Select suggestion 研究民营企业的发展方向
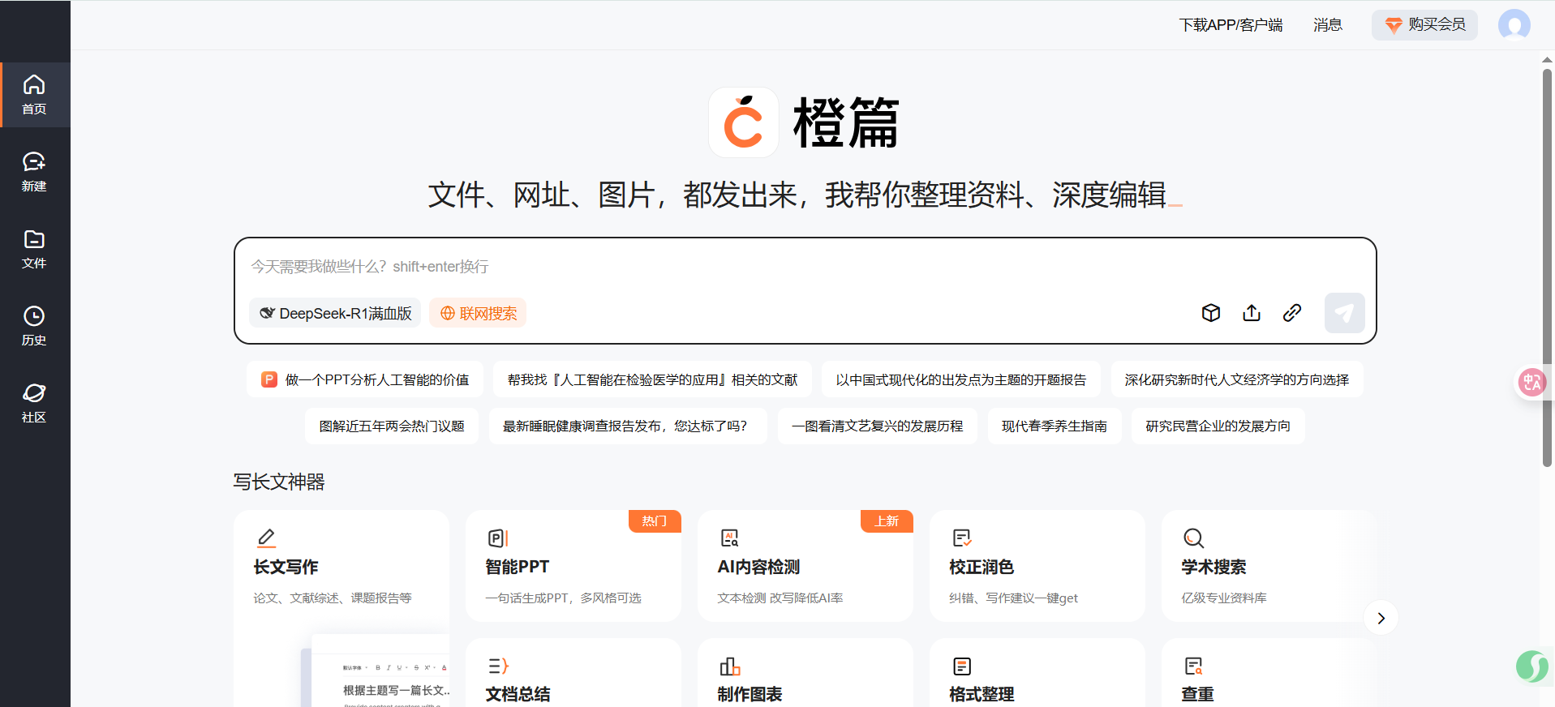 point(1218,426)
